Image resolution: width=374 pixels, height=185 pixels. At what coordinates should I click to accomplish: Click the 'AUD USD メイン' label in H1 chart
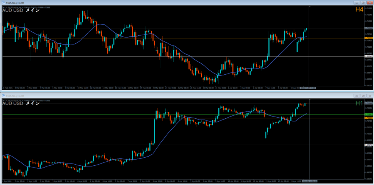[x=21, y=103]
